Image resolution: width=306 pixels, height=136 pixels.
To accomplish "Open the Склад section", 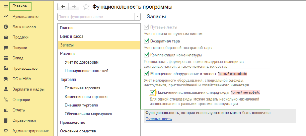I will pyautogui.click(x=18, y=58).
